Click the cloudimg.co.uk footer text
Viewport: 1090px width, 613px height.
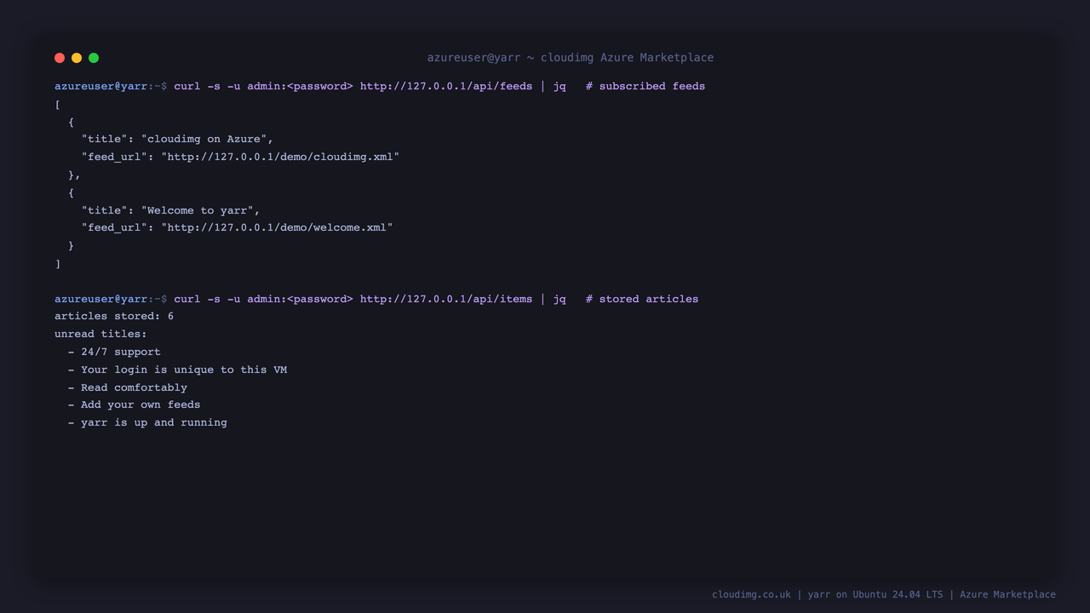[x=751, y=594]
